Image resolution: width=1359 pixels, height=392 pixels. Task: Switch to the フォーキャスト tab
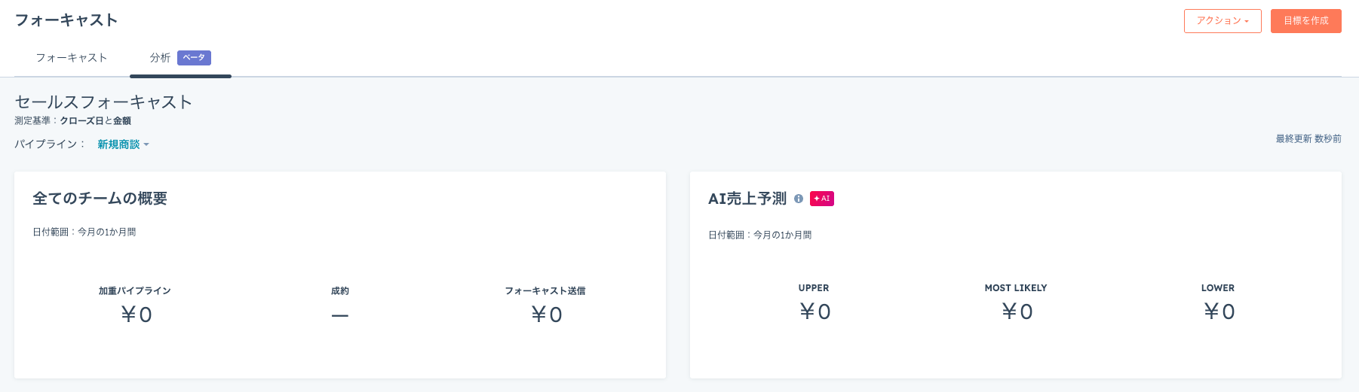coord(72,58)
